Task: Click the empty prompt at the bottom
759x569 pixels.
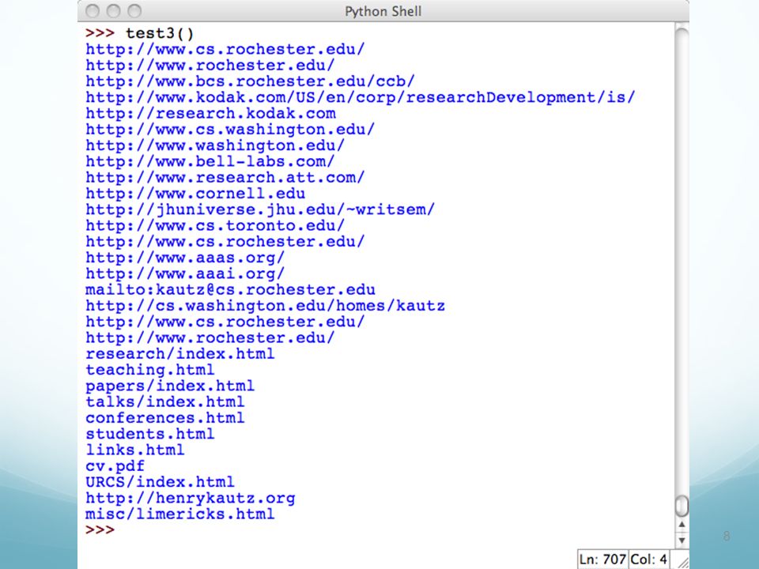Action: (x=100, y=529)
